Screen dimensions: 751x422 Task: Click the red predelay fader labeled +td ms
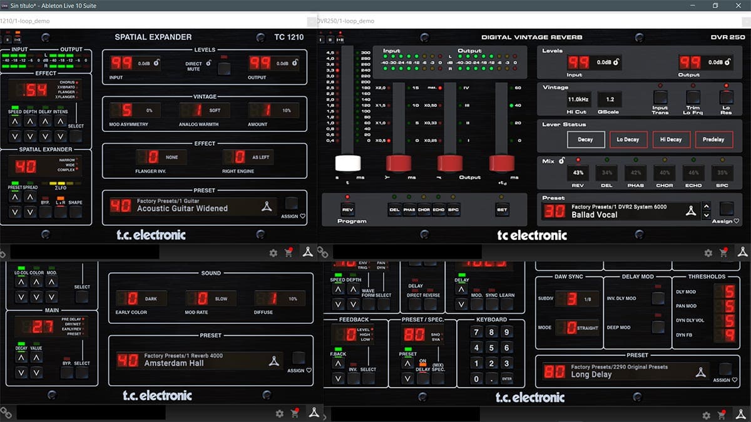501,163
